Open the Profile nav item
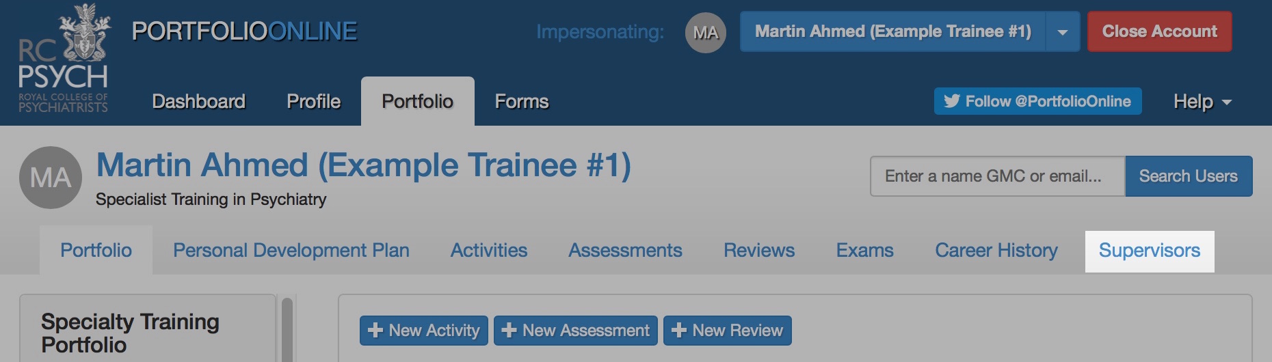 [x=313, y=102]
